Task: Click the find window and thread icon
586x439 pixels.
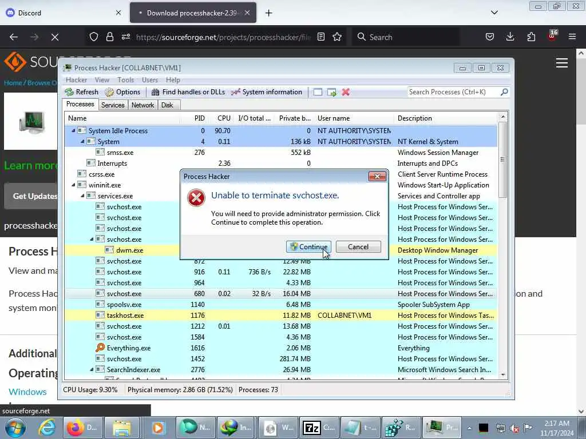Action: (x=332, y=92)
